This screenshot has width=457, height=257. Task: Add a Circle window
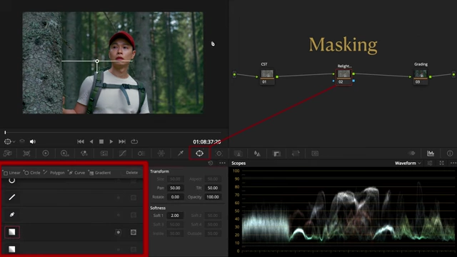click(x=32, y=173)
